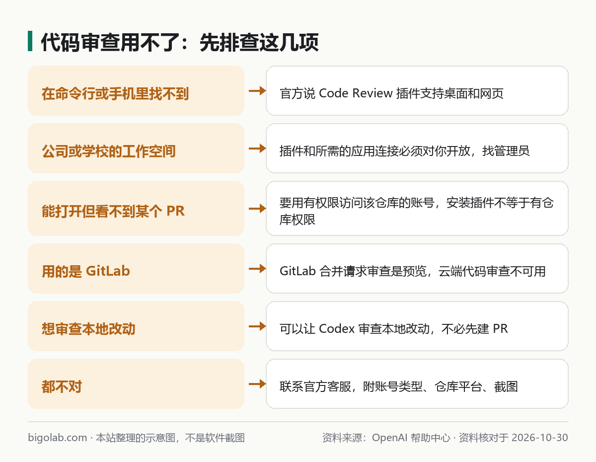Select the card '都不对'
The image size is (596, 462).
136,384
